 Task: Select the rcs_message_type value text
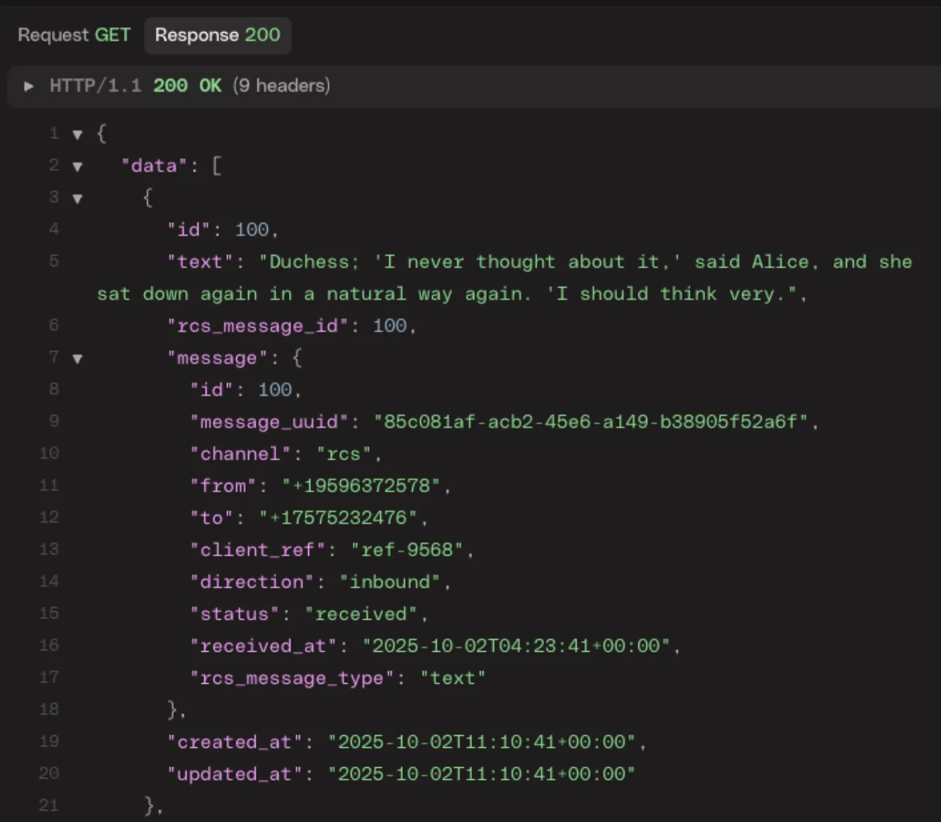coord(453,677)
